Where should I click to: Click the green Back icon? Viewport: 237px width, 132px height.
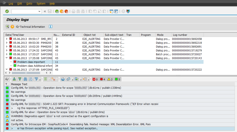click(x=57, y=11)
